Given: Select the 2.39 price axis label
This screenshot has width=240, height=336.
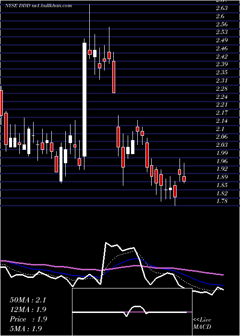Looking at the screenshot, I should [x=222, y=64].
